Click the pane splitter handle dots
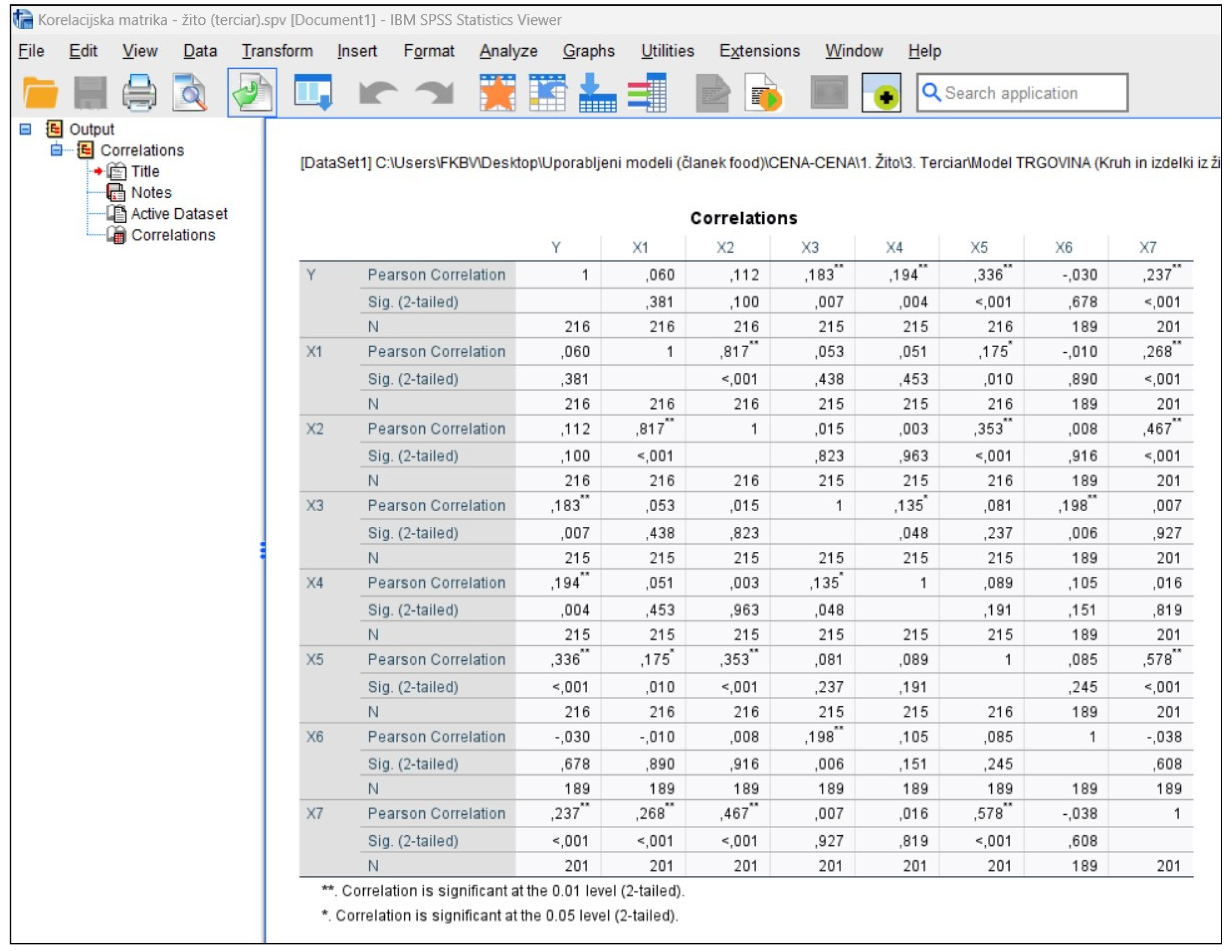 click(x=263, y=550)
